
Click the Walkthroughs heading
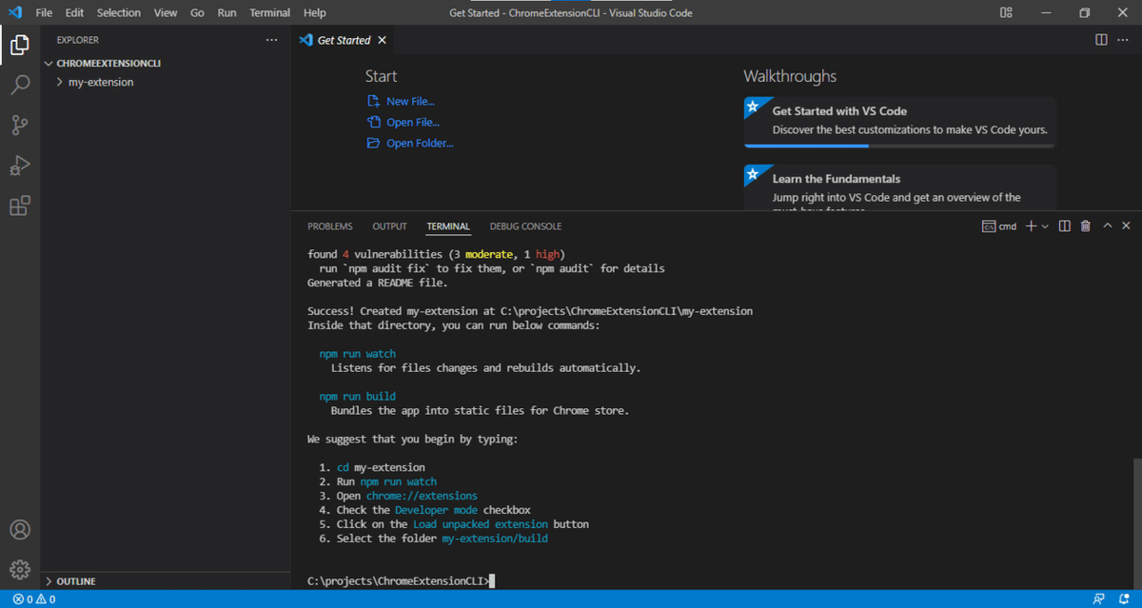tap(790, 76)
